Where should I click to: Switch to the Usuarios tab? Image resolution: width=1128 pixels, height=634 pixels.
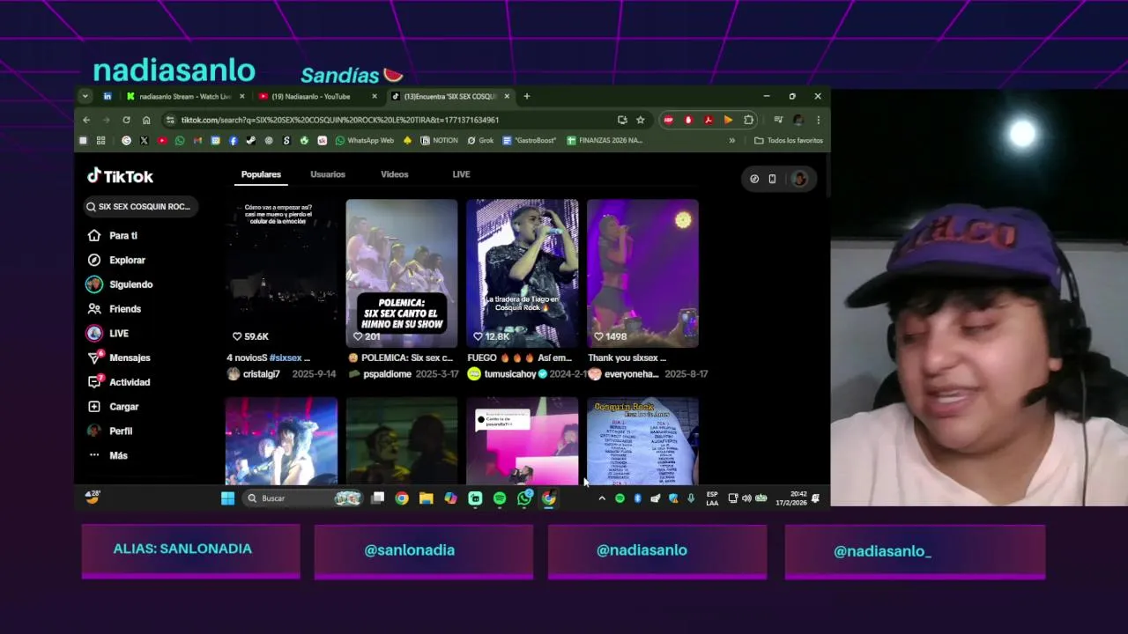click(328, 174)
